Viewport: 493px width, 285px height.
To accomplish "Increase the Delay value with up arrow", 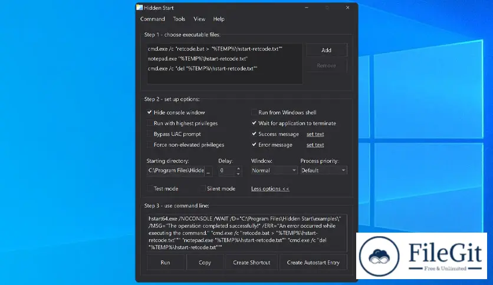I will pyautogui.click(x=238, y=168).
